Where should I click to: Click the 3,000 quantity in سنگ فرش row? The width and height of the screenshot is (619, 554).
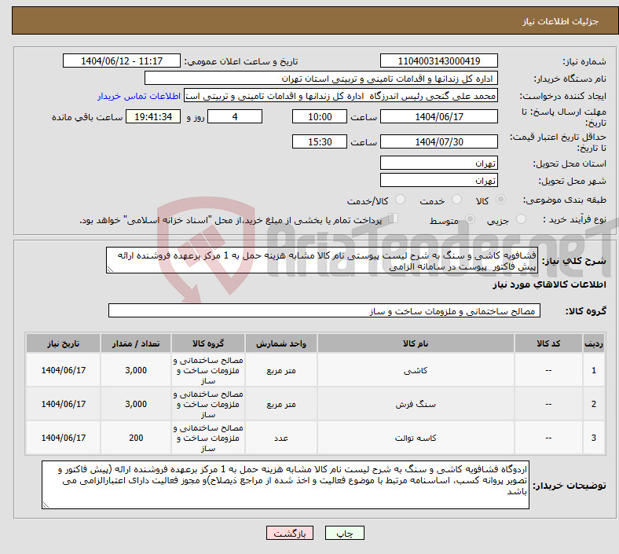[136, 405]
